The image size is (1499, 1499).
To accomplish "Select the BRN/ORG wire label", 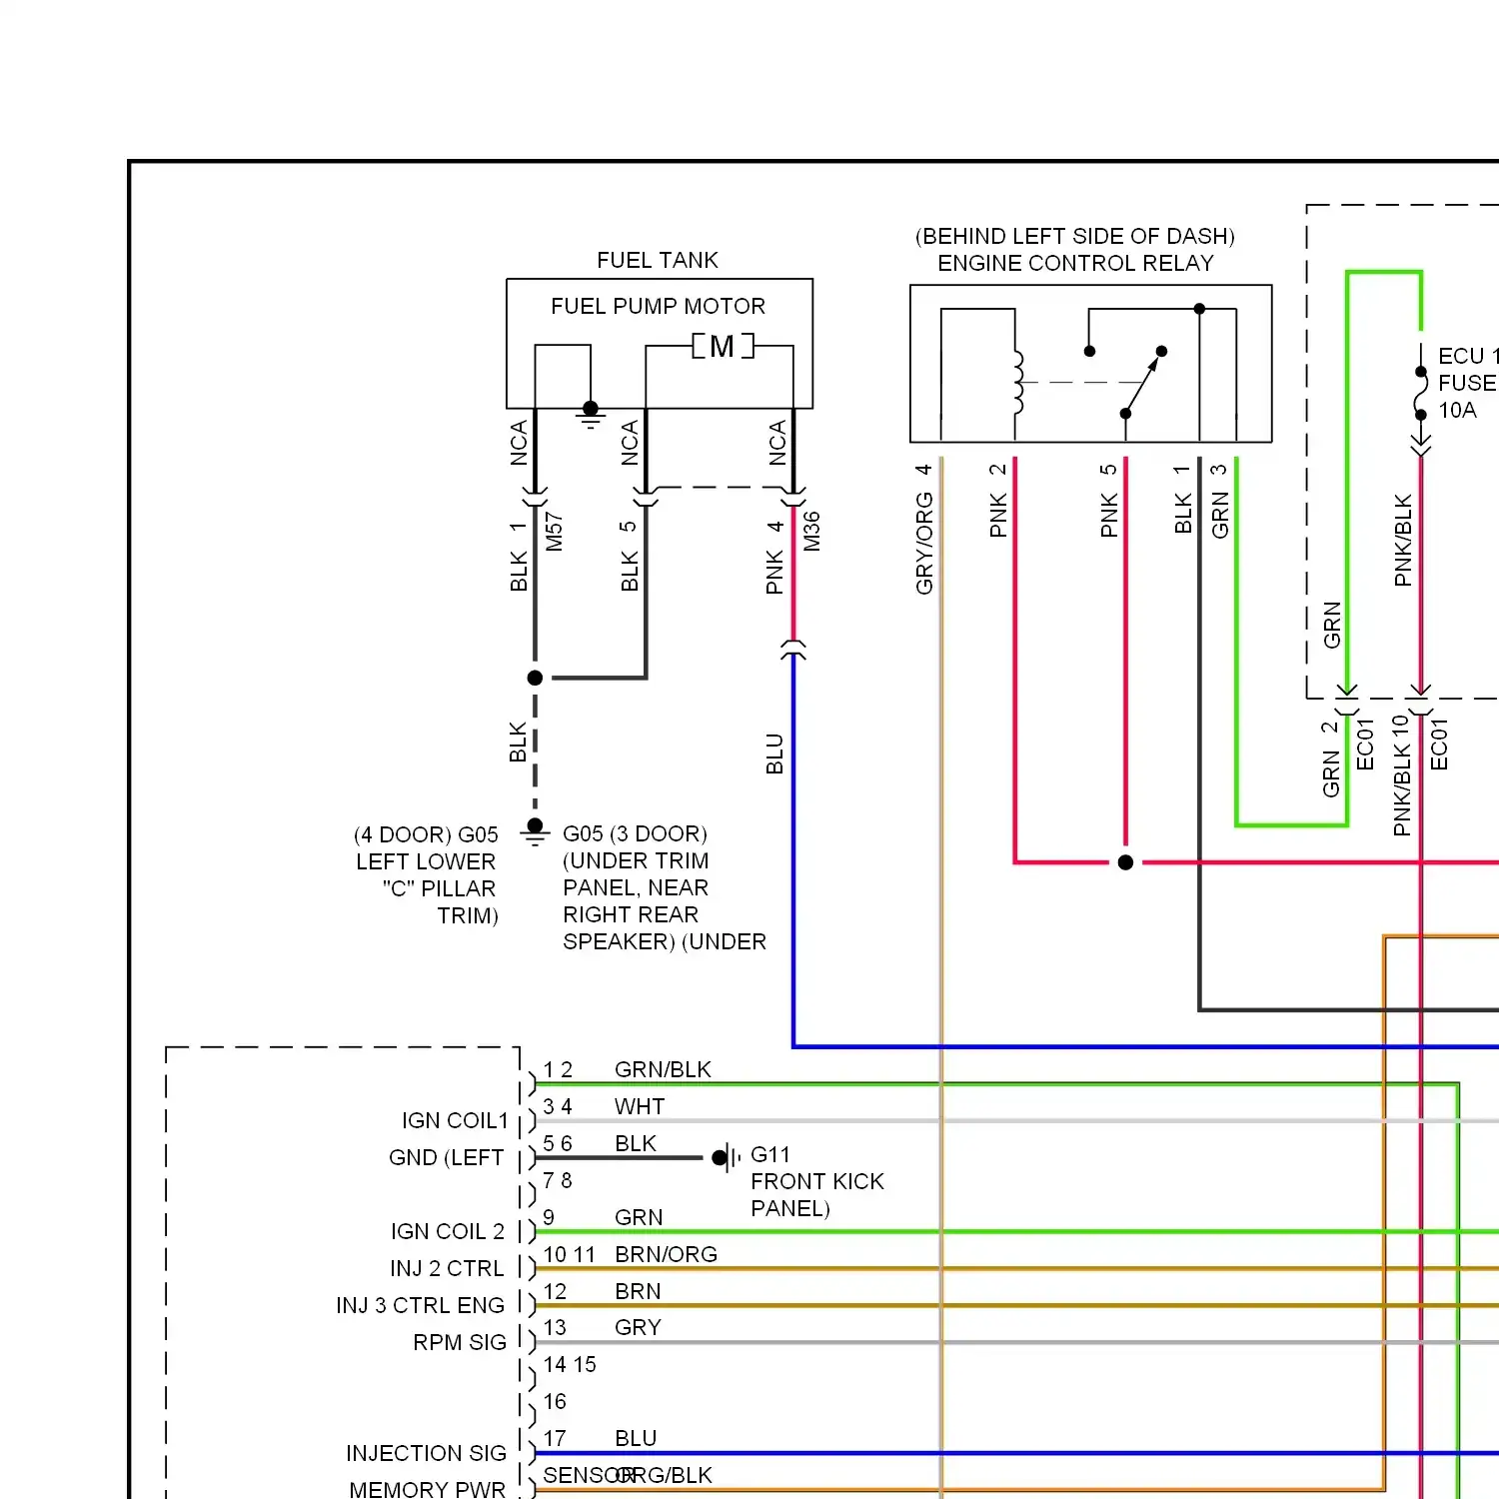I will (x=667, y=1254).
